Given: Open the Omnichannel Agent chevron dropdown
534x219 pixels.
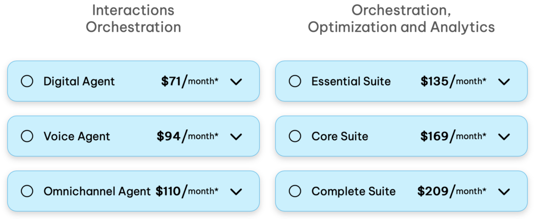Looking at the screenshot, I should click(236, 191).
